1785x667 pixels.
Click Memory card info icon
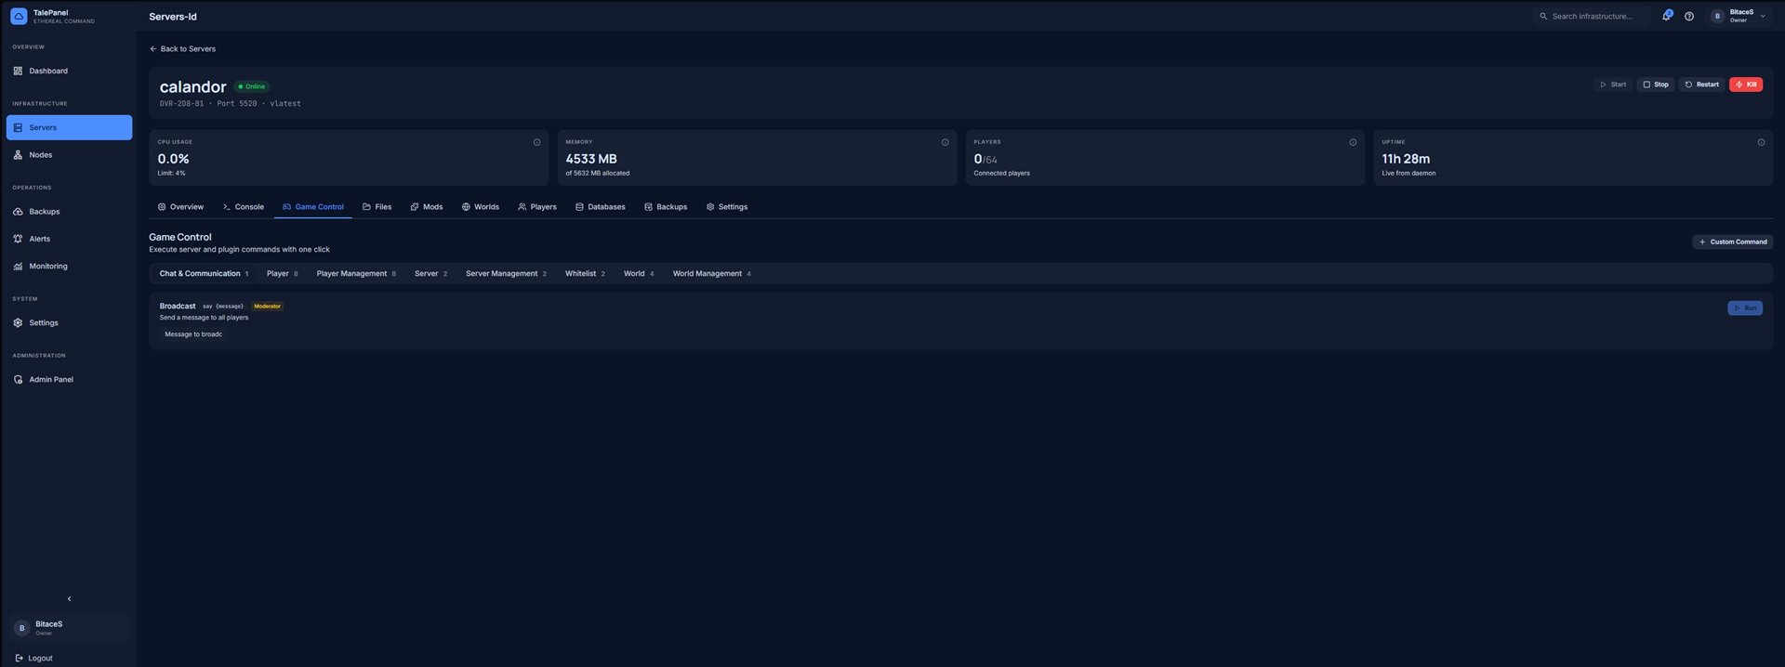(x=945, y=142)
